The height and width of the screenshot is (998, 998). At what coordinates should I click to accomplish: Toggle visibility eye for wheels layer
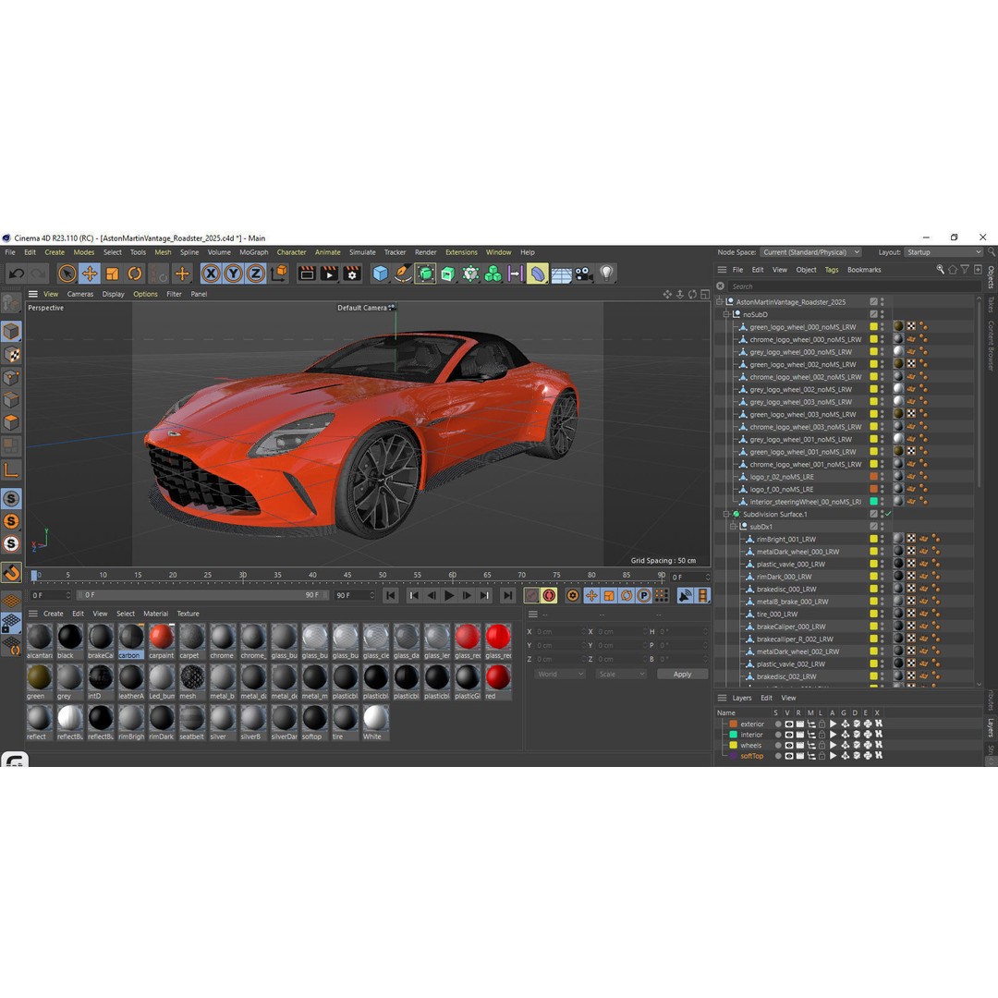[788, 746]
